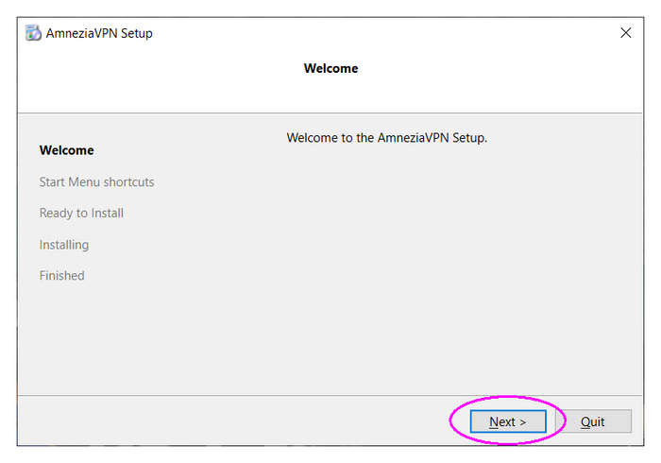
Task: Click the empty title bar area
Action: pos(378,33)
